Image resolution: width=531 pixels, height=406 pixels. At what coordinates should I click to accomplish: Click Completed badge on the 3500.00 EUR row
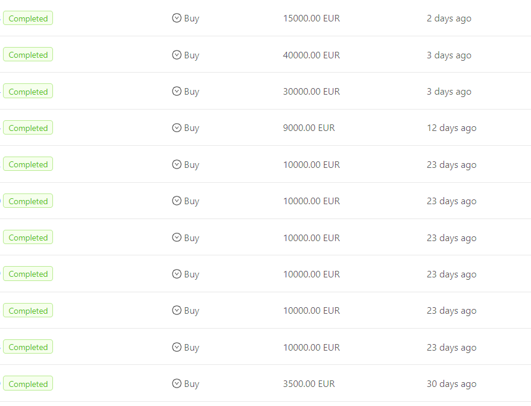(x=28, y=383)
